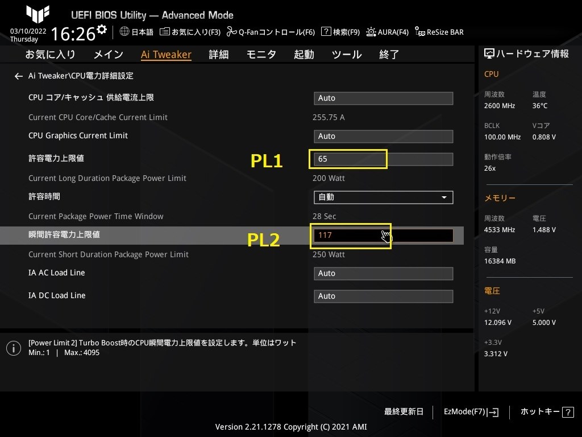Screen dimensions: 582x437
Task: Click the monitor icon by ハードウェア情報
Action: pyautogui.click(x=489, y=54)
